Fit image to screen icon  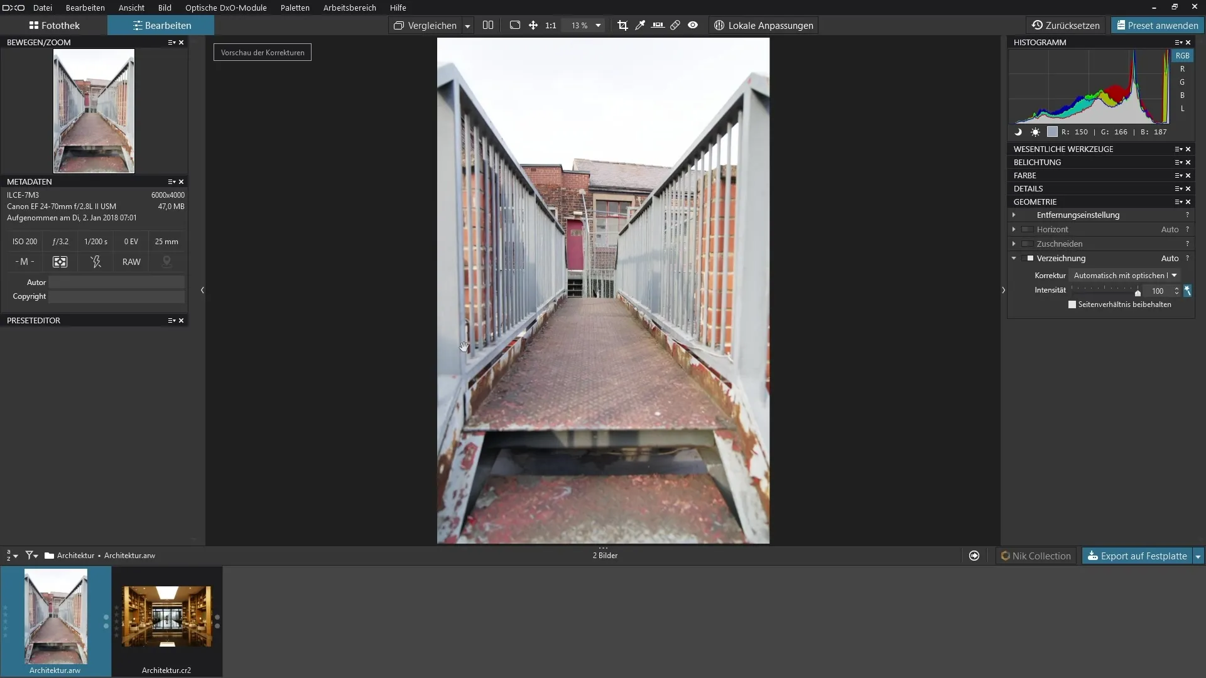click(x=515, y=25)
